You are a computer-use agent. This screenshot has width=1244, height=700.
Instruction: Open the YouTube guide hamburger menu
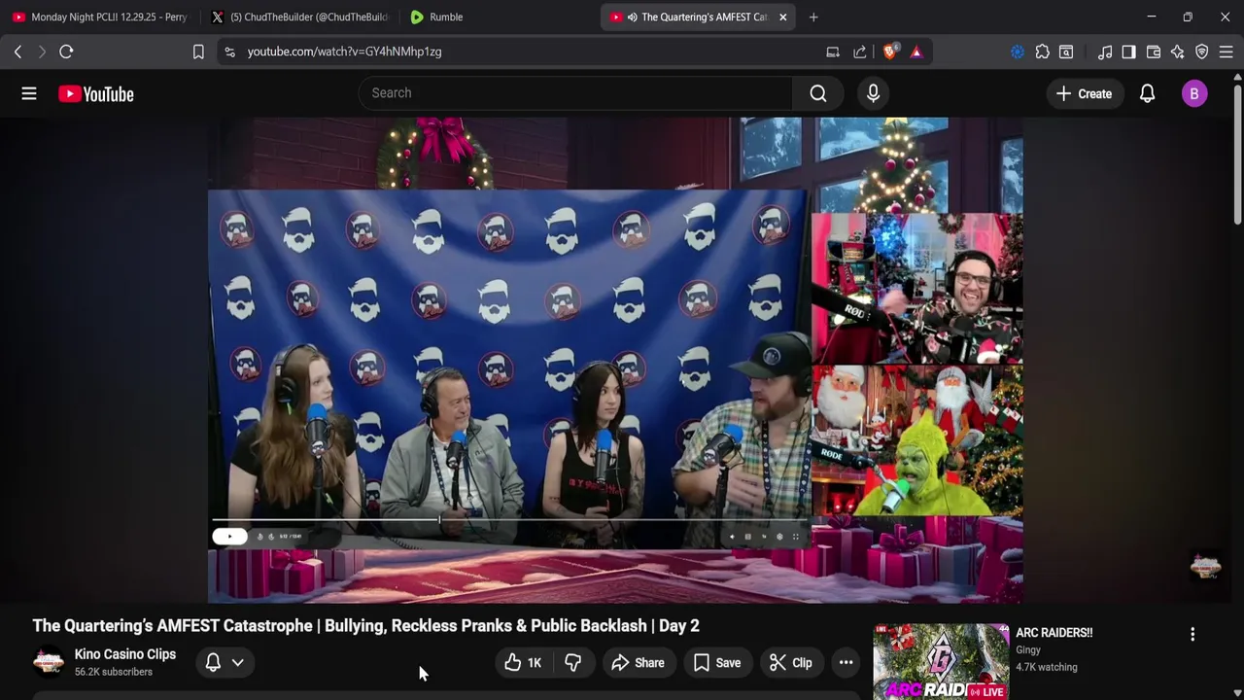click(29, 93)
